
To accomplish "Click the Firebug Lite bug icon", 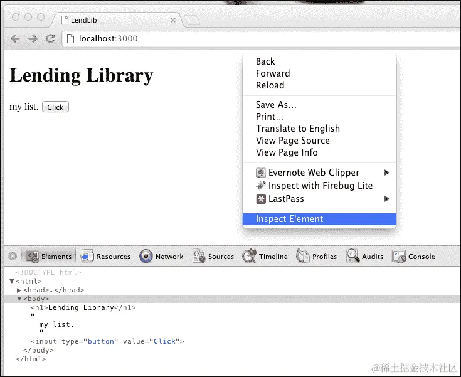I will coord(261,186).
